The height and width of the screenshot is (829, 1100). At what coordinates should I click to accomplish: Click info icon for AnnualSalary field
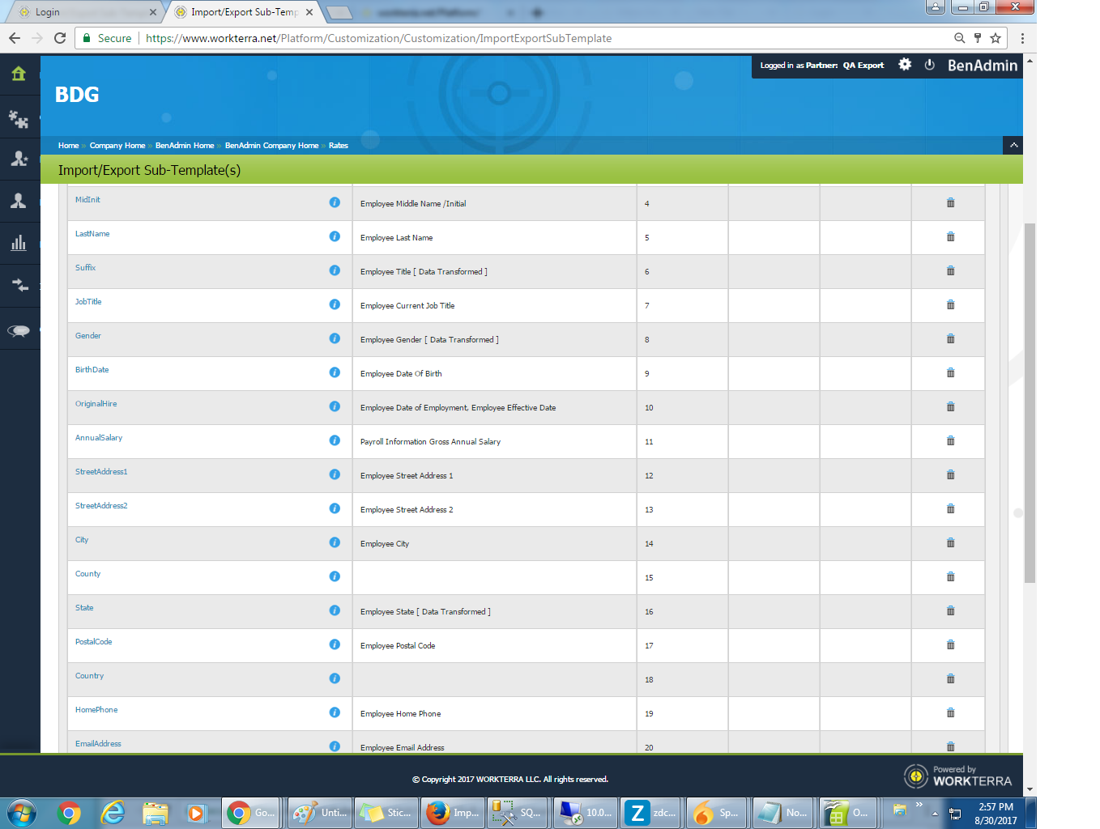(335, 440)
